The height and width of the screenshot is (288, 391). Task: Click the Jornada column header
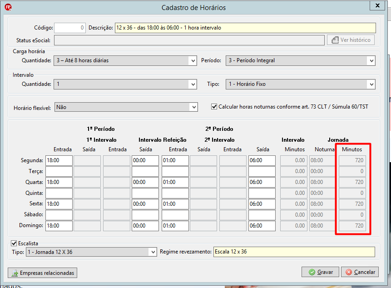tap(338, 140)
